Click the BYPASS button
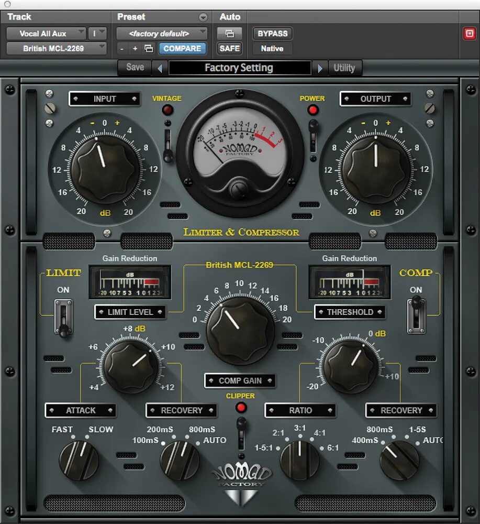This screenshot has width=480, height=524. (272, 33)
